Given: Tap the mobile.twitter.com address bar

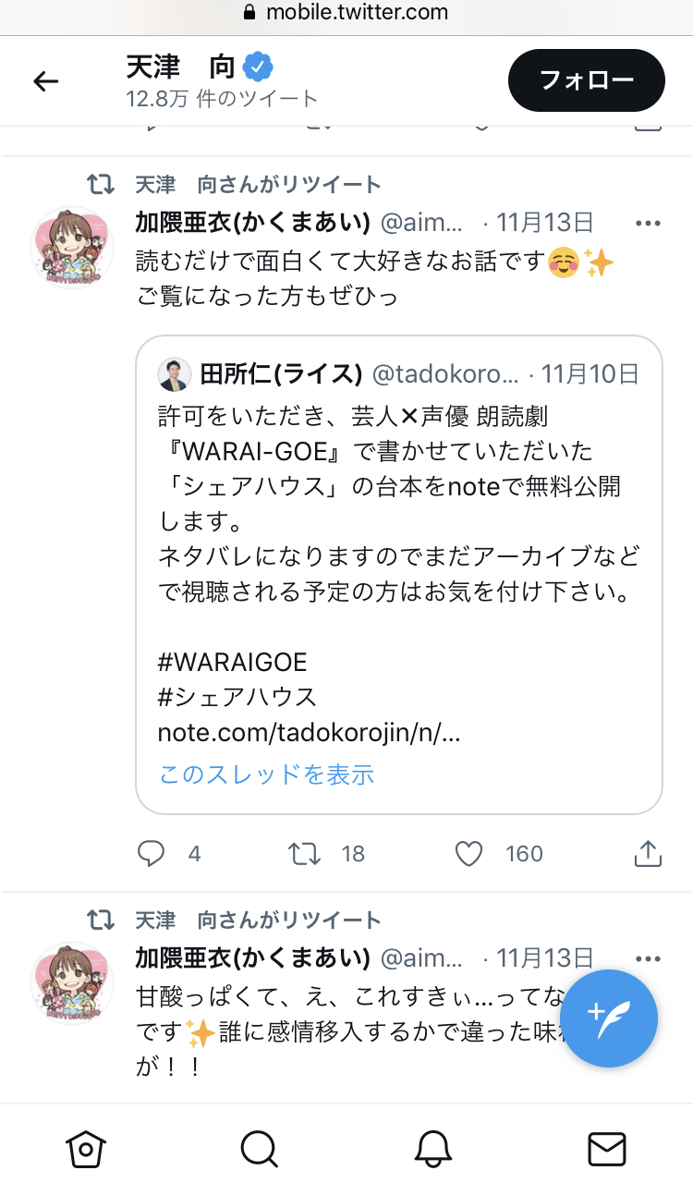Looking at the screenshot, I should (346, 13).
